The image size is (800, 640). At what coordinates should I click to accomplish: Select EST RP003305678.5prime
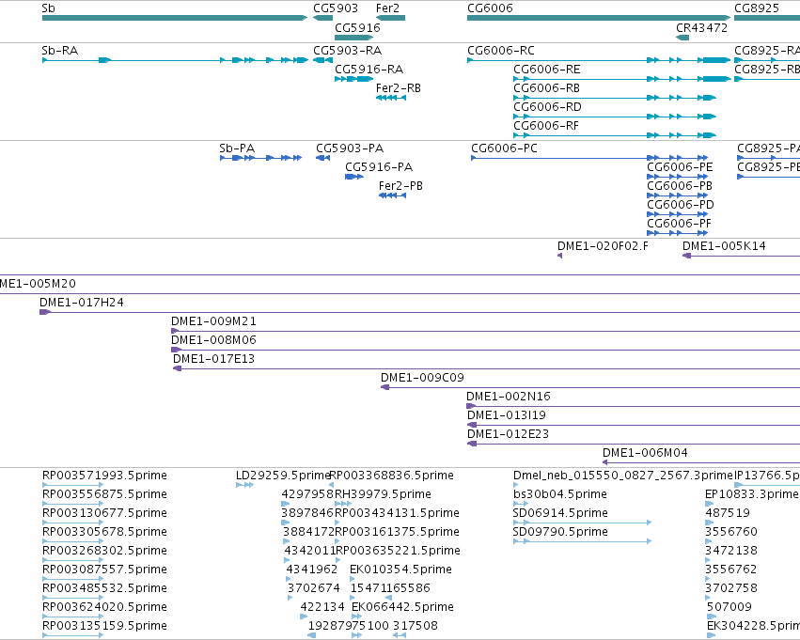pyautogui.click(x=104, y=533)
